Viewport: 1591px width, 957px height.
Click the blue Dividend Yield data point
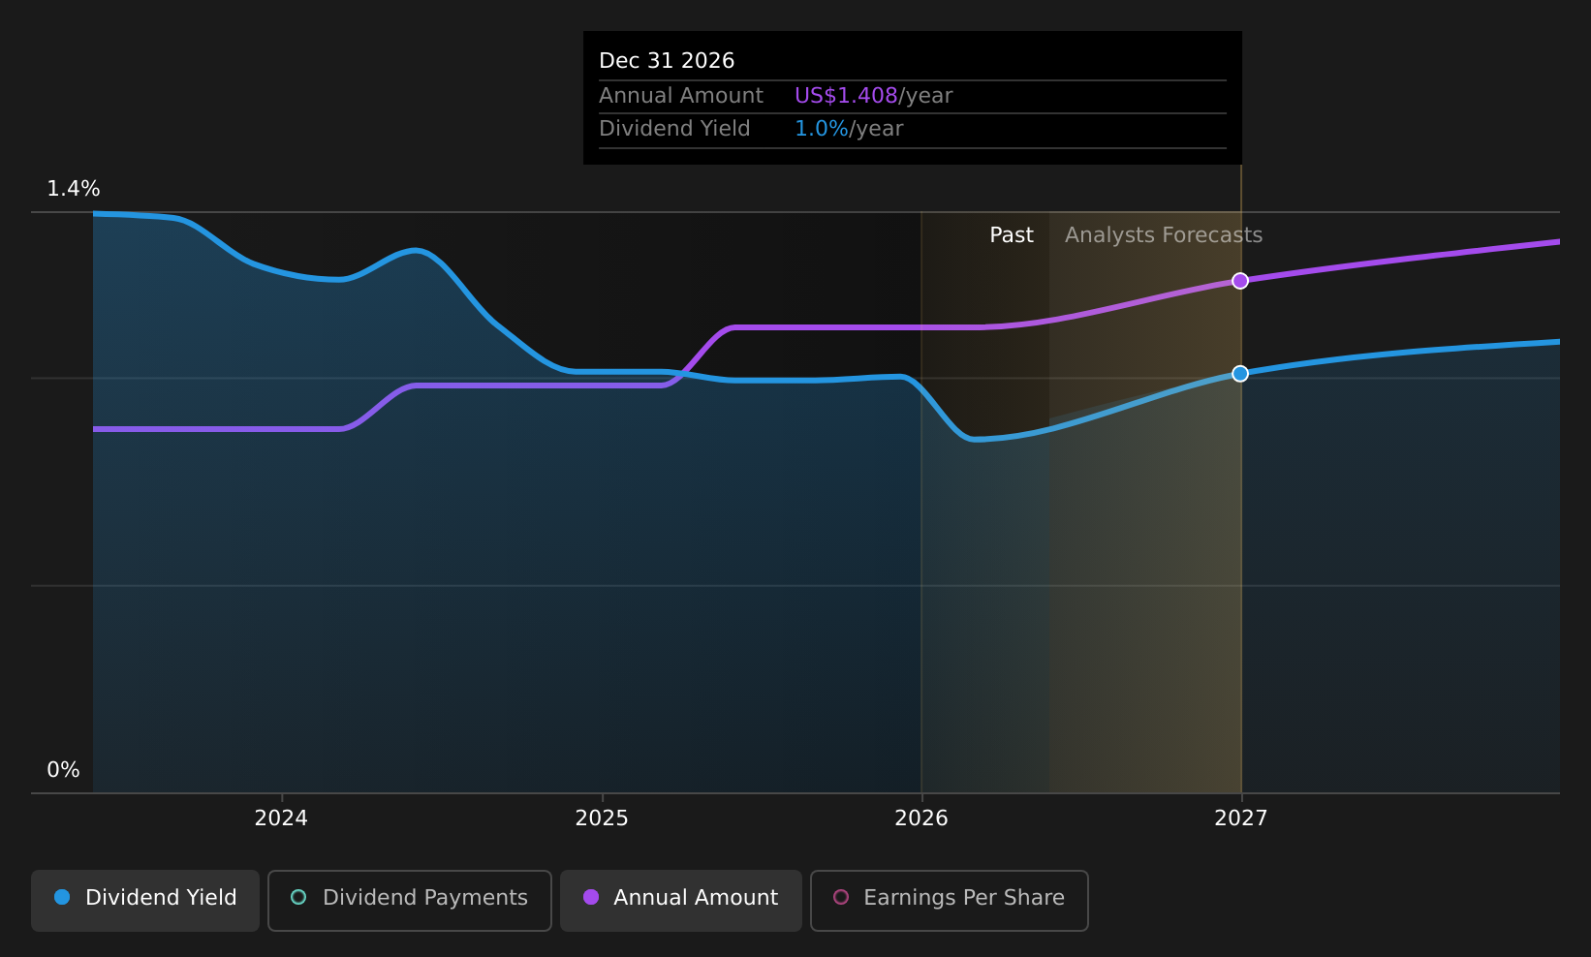point(1240,374)
